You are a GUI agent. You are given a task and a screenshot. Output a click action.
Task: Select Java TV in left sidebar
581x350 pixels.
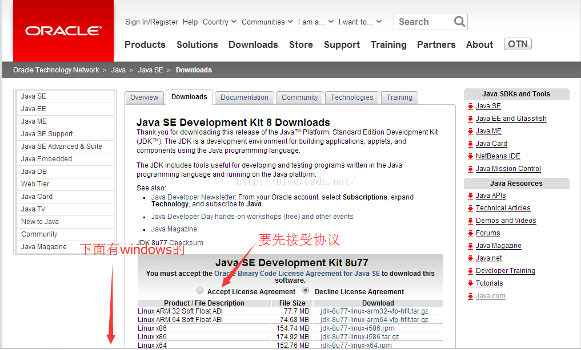click(65, 210)
